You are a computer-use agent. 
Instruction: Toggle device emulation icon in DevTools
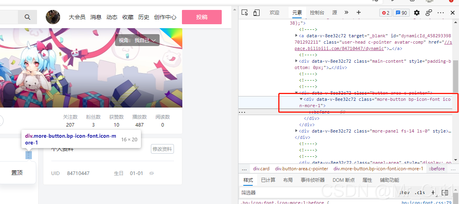tap(256, 13)
